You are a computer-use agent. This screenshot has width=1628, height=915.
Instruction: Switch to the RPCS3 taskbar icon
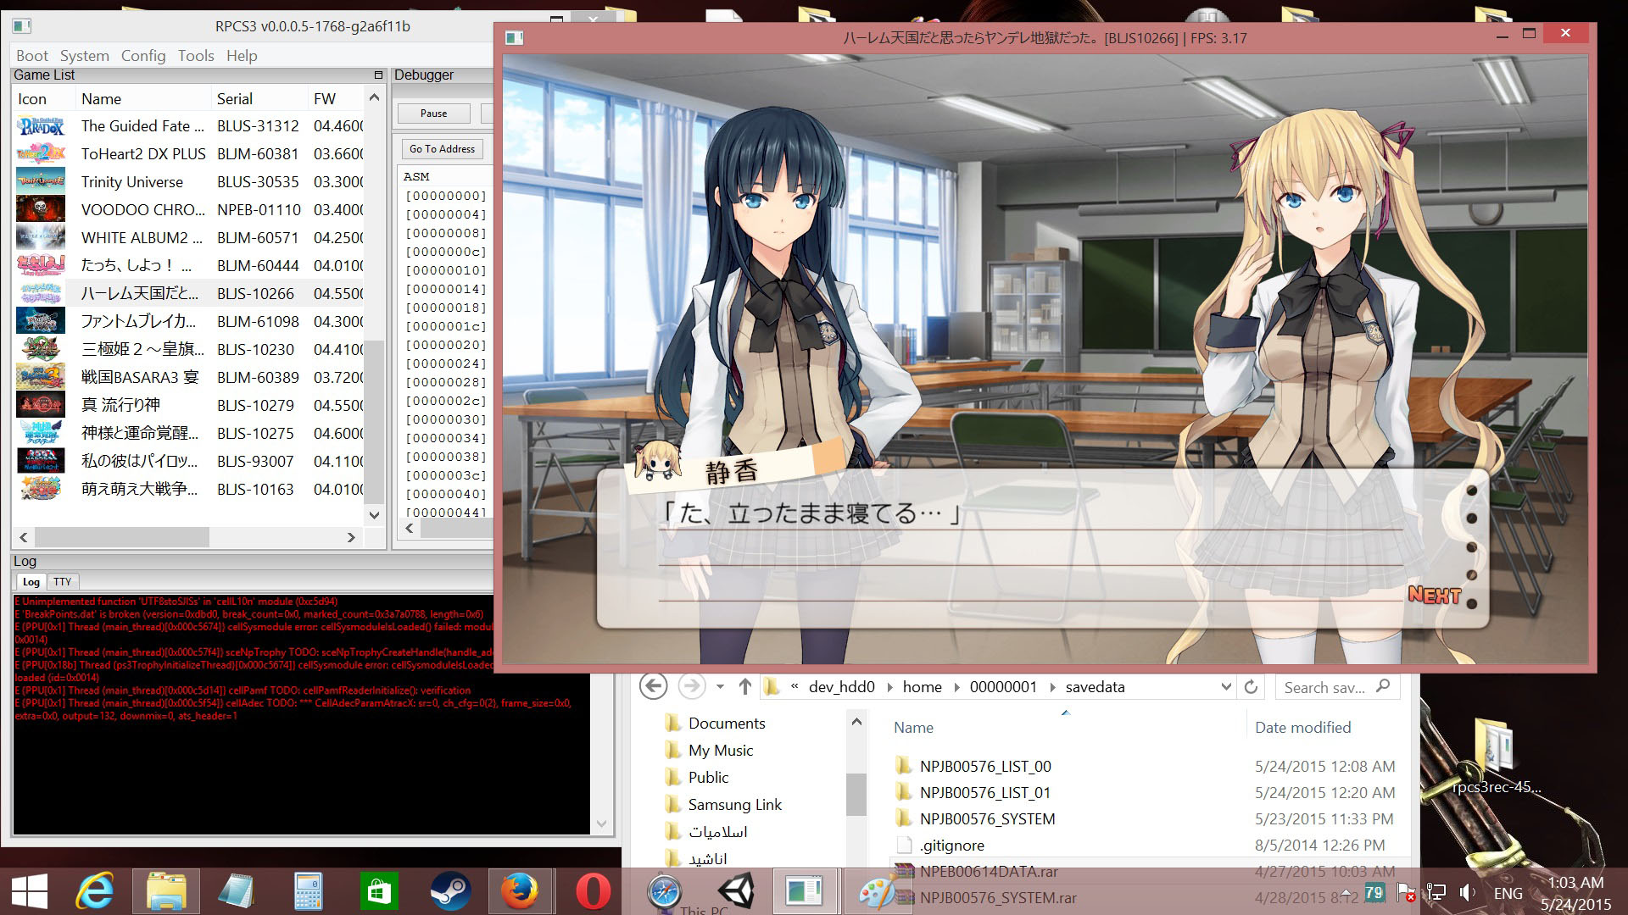pyautogui.click(x=804, y=892)
